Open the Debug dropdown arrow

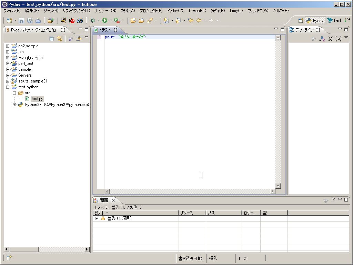[99, 20]
